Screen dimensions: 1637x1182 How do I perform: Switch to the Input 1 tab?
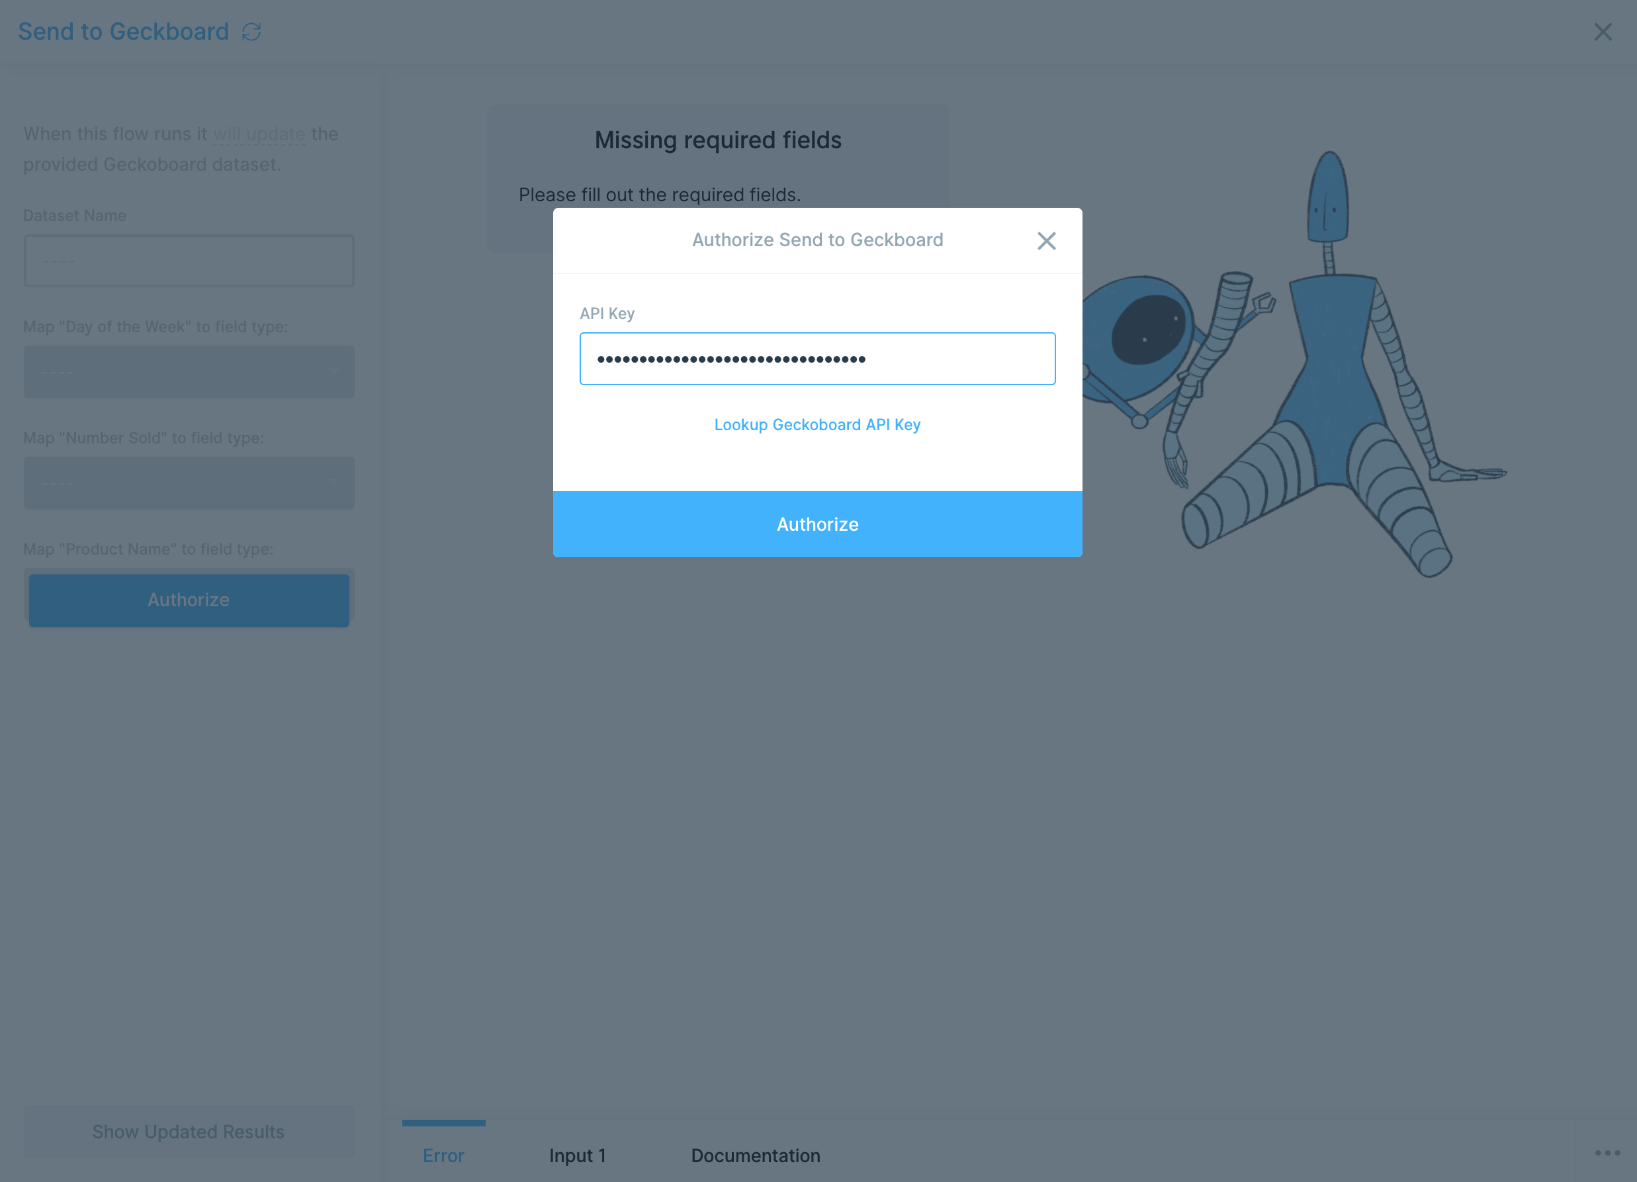[578, 1156]
